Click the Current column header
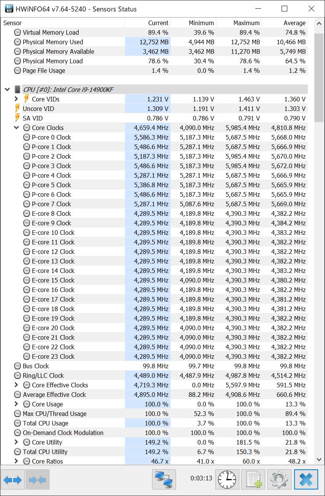This screenshot has height=496, width=325. [148, 23]
